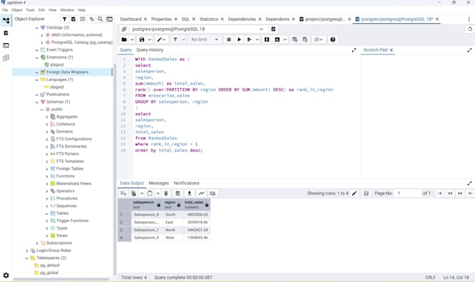Open the Edit pencil dropdown in the query toolbar
The image size is (475, 282).
click(x=161, y=40)
